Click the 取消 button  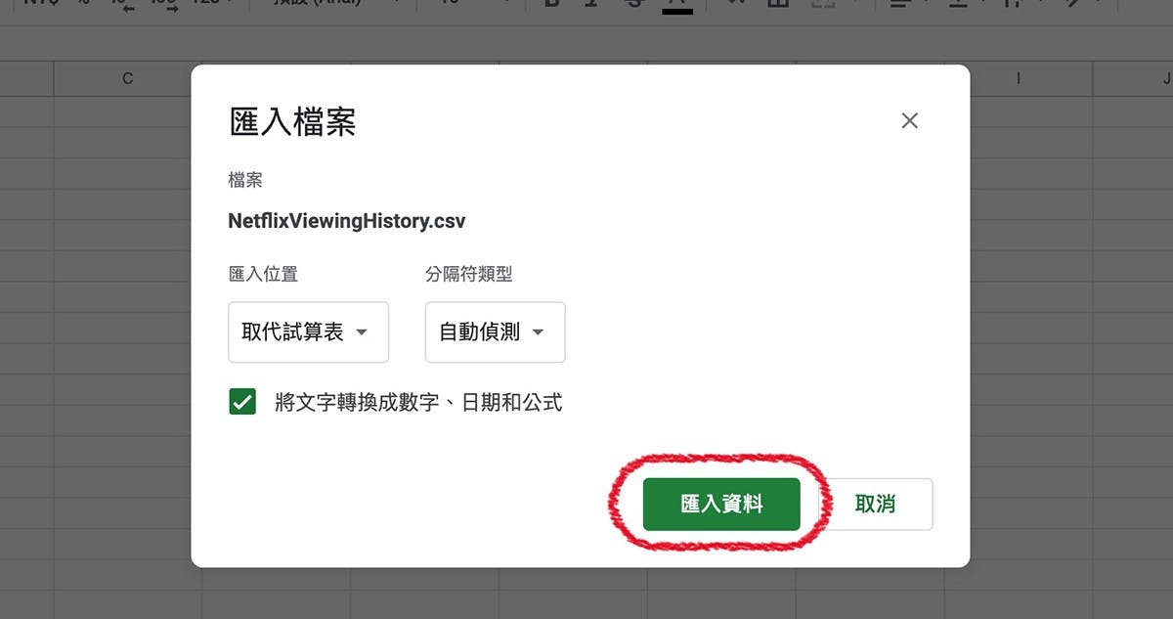(x=875, y=505)
